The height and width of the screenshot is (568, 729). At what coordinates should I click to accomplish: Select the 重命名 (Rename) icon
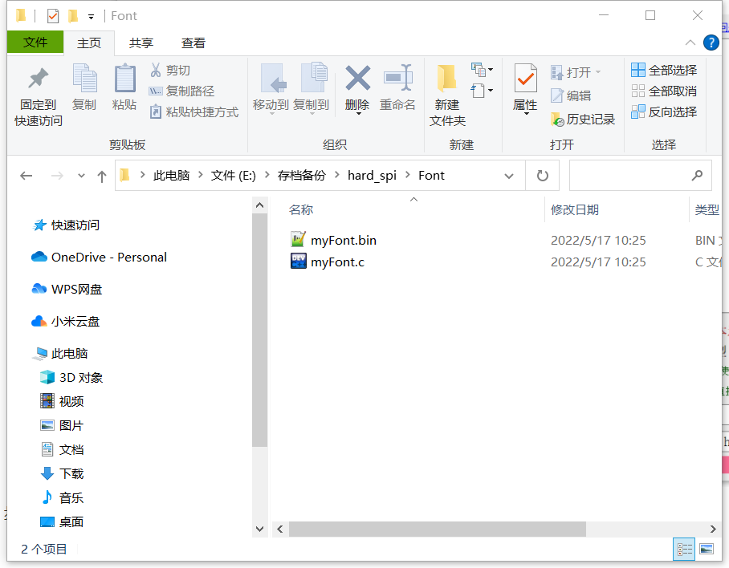coord(398,88)
